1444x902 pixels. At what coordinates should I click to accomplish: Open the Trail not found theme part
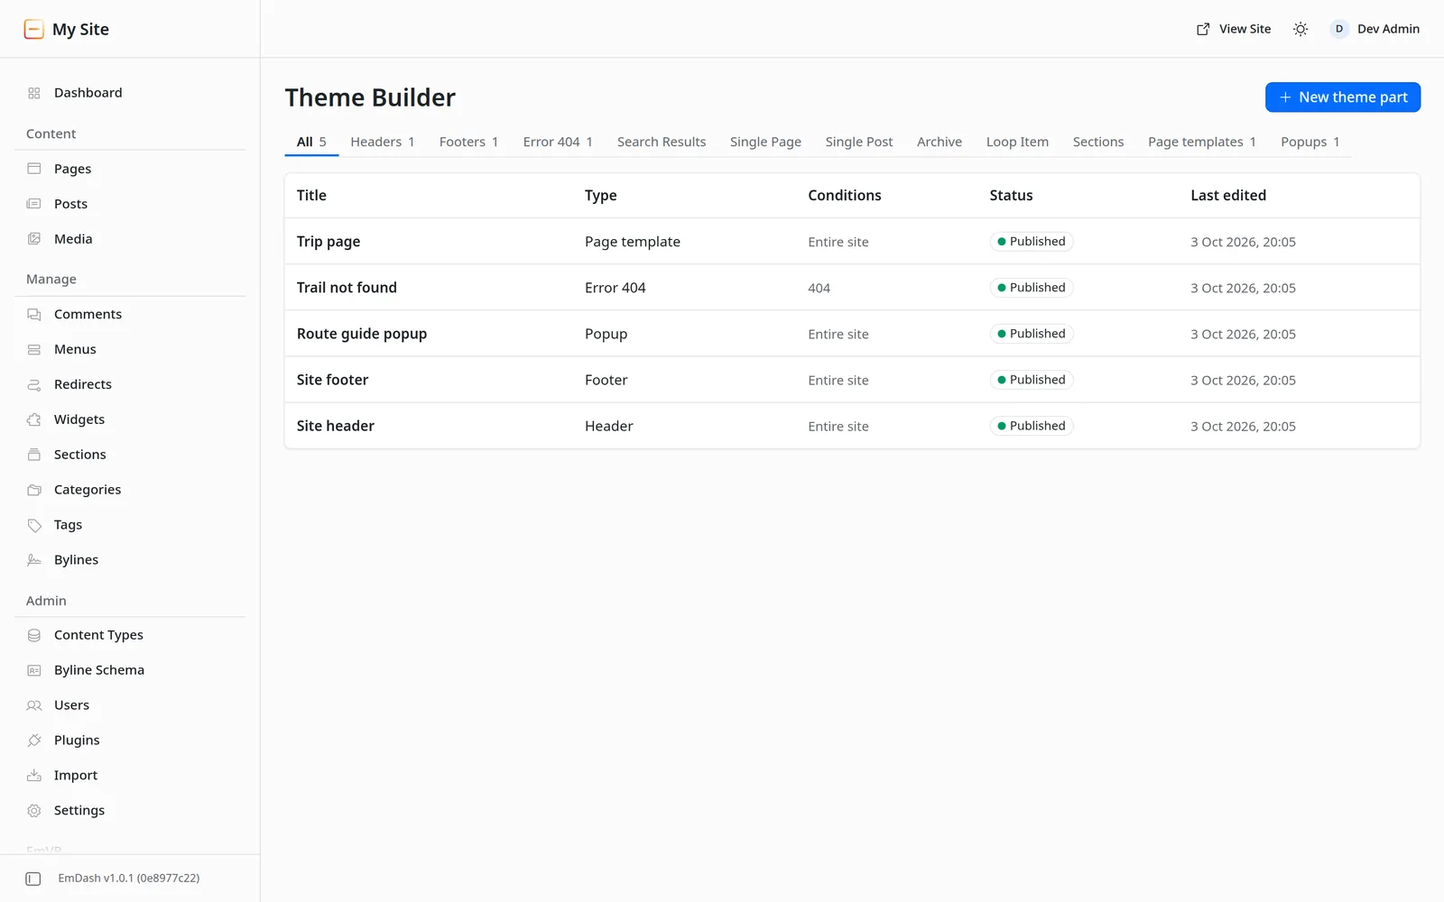pyautogui.click(x=347, y=288)
